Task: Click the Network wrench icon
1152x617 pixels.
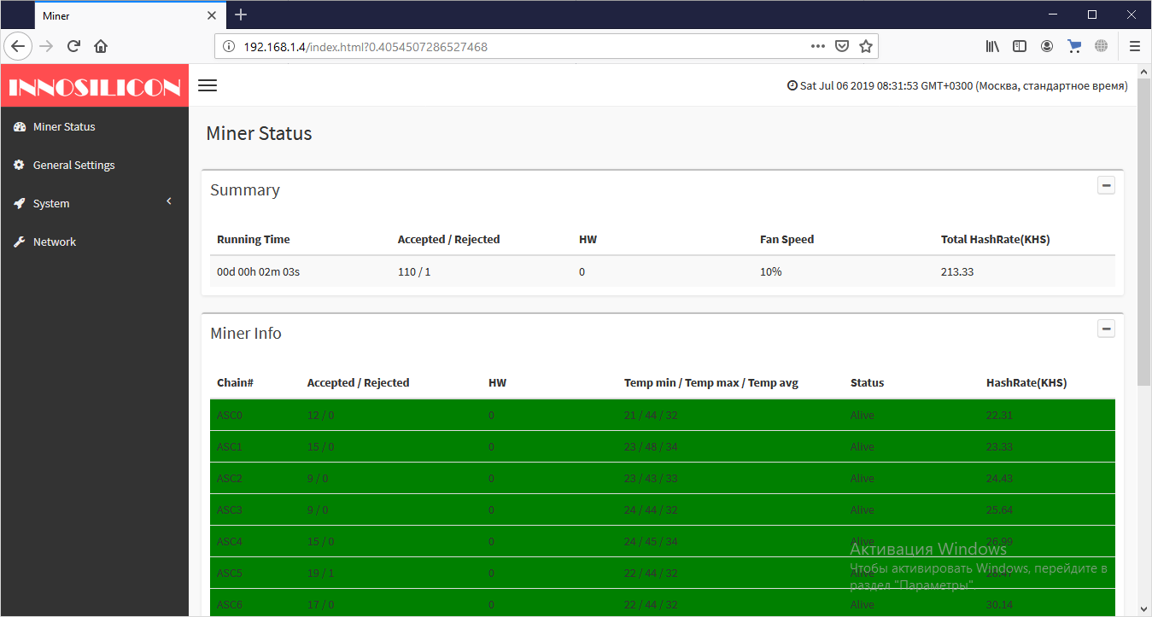Action: [x=19, y=242]
